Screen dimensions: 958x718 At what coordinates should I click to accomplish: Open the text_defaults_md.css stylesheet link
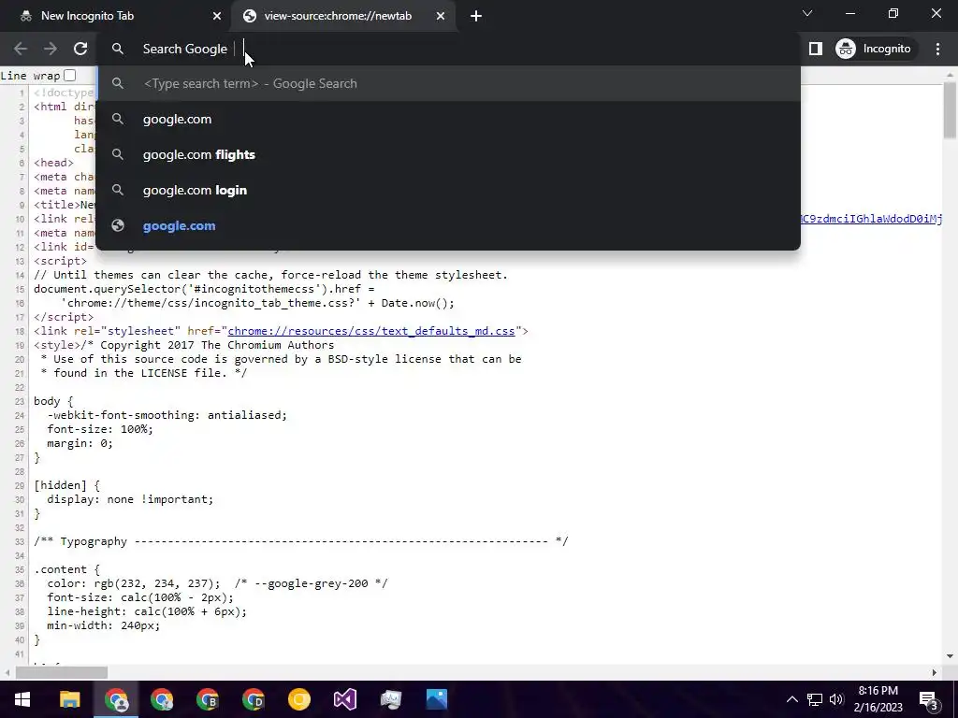[x=371, y=331]
